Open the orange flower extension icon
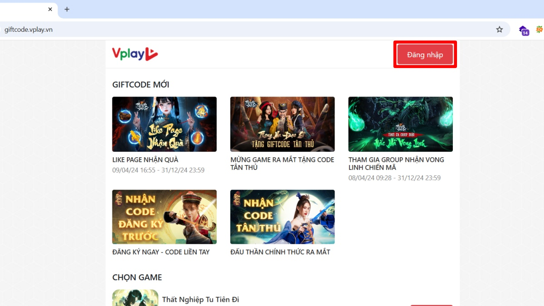This screenshot has height=306, width=544. click(539, 29)
